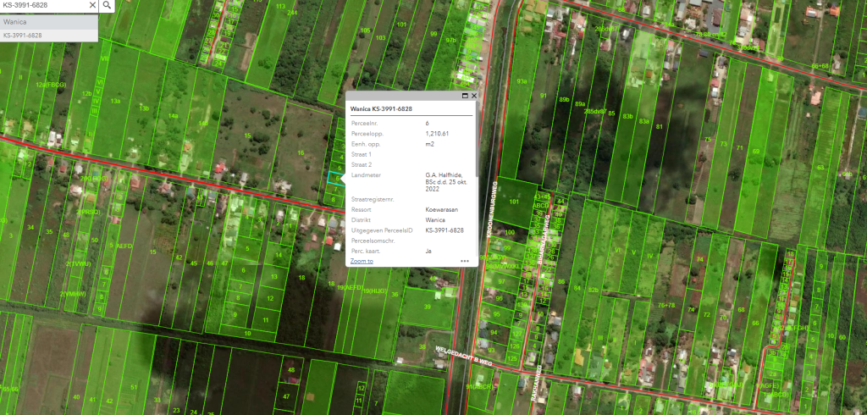
Task: Click the Wanica suggestion group header
Action: [x=14, y=21]
